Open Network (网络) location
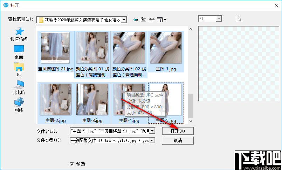 (19, 105)
